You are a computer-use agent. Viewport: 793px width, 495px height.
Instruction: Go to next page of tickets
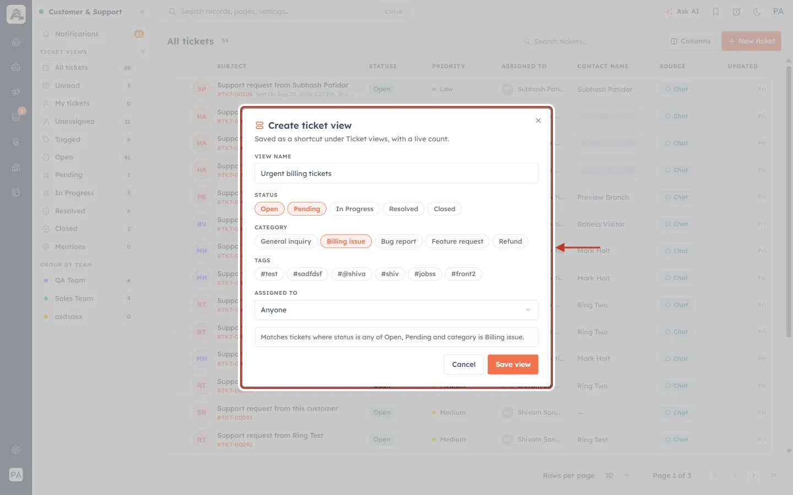coord(753,475)
